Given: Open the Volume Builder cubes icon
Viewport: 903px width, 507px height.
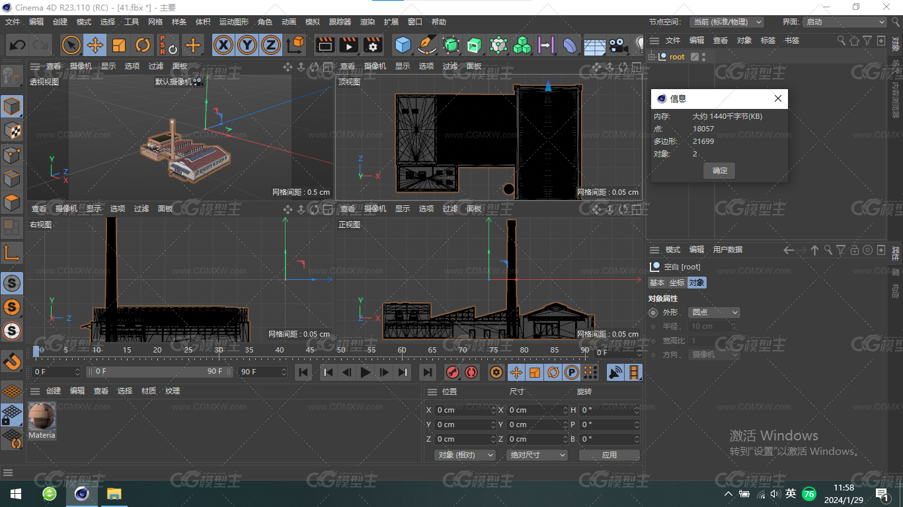Looking at the screenshot, I should click(522, 45).
